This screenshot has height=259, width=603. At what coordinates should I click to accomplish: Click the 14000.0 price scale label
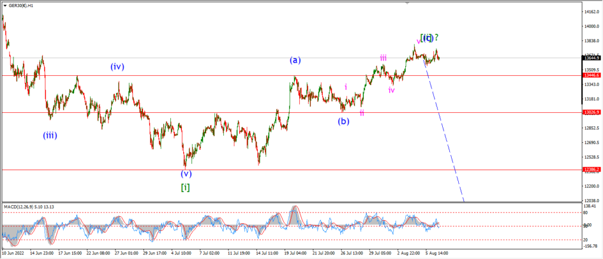coord(592,26)
